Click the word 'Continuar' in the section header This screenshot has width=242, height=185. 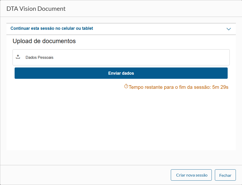(x=20, y=28)
